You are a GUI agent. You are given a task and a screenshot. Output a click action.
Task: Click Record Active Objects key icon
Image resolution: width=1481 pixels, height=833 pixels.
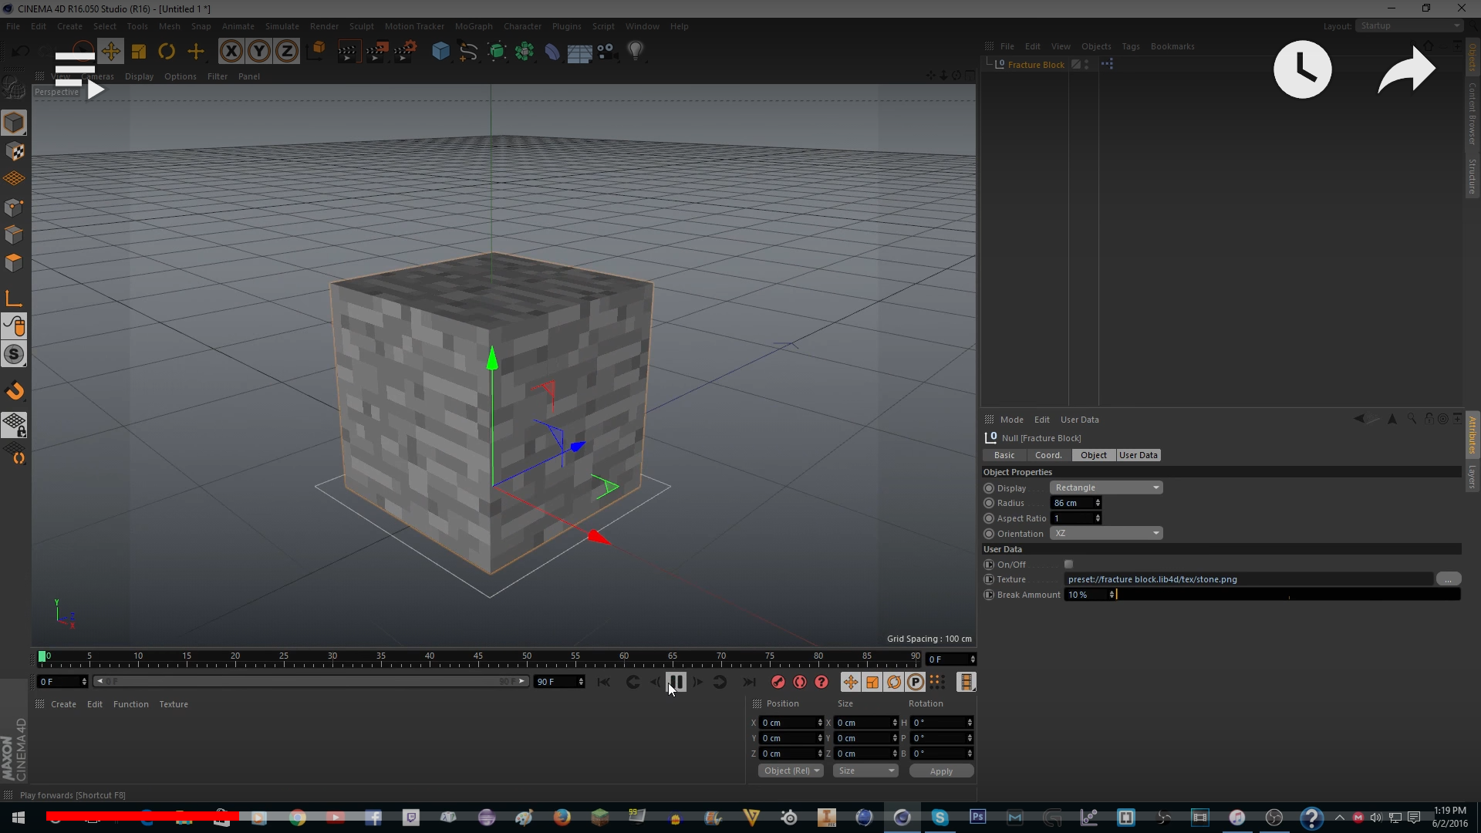point(778,682)
